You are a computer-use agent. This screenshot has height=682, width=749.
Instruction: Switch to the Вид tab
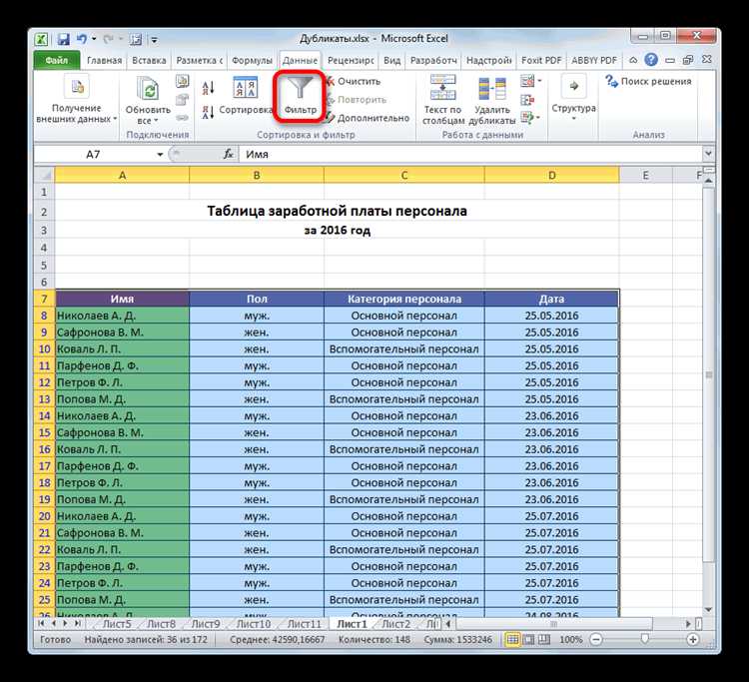tap(392, 60)
